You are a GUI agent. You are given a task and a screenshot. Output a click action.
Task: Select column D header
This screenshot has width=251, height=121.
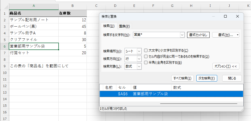pos(115,6)
